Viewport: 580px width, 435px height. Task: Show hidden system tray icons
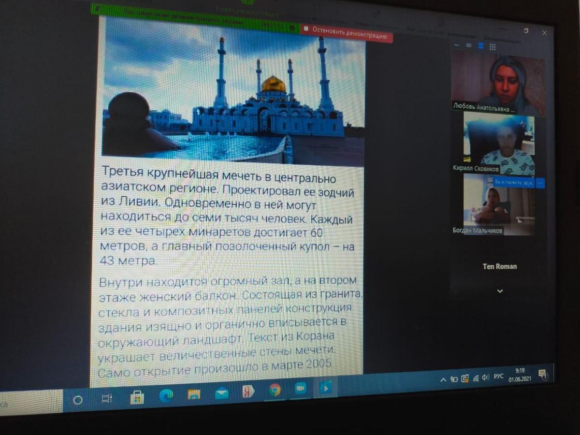pos(443,379)
